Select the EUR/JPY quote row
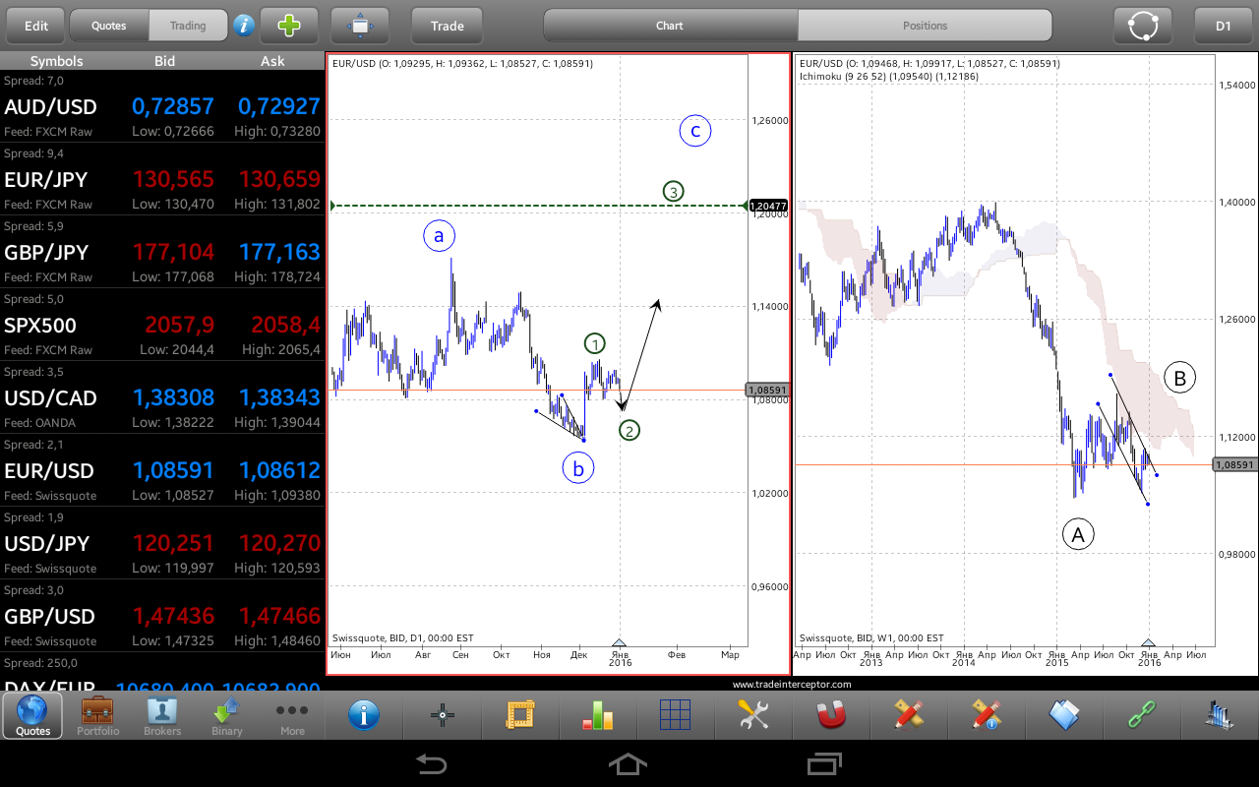This screenshot has width=1259, height=787. (x=162, y=179)
